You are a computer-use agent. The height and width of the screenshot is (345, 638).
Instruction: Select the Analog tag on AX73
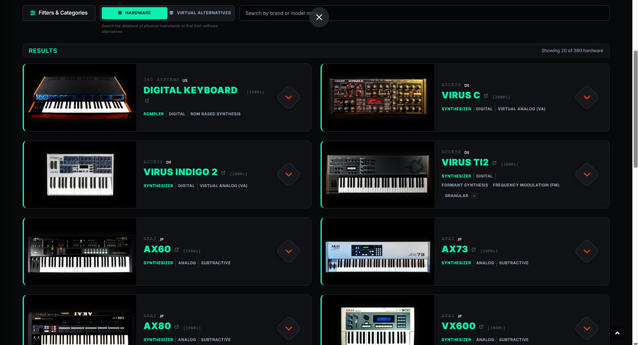click(485, 263)
